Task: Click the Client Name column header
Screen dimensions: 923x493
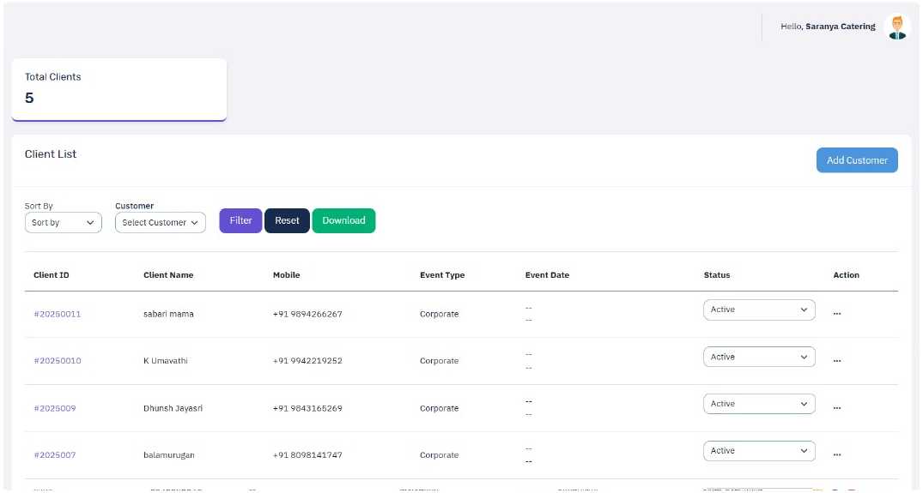Action: [168, 275]
